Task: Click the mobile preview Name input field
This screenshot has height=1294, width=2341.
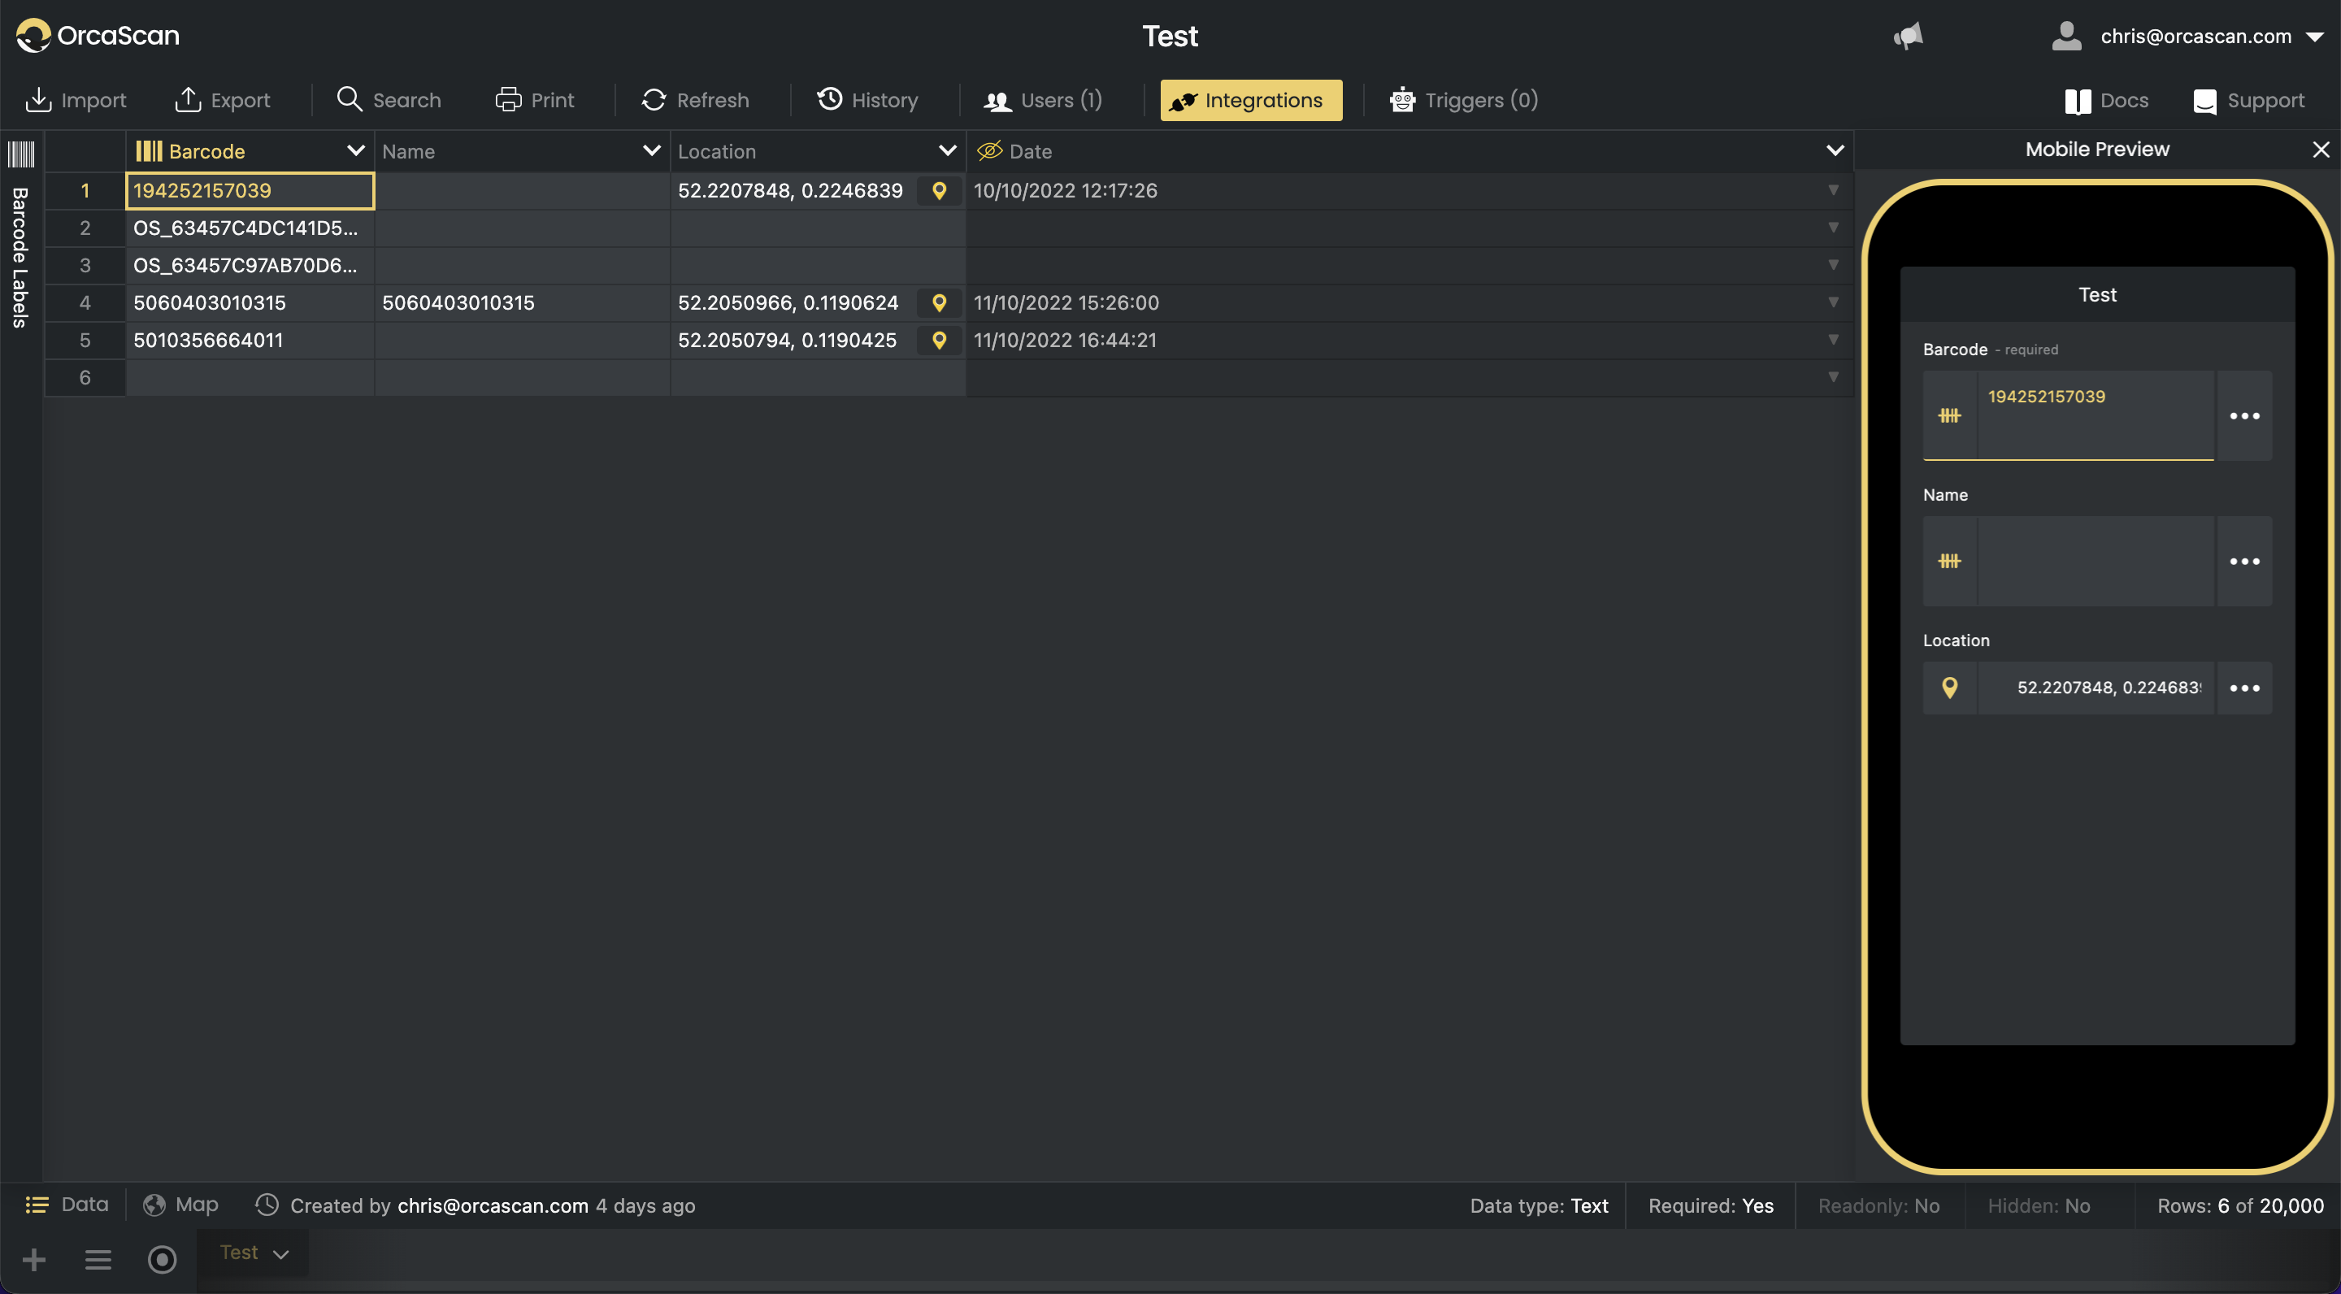Action: [x=2096, y=562]
